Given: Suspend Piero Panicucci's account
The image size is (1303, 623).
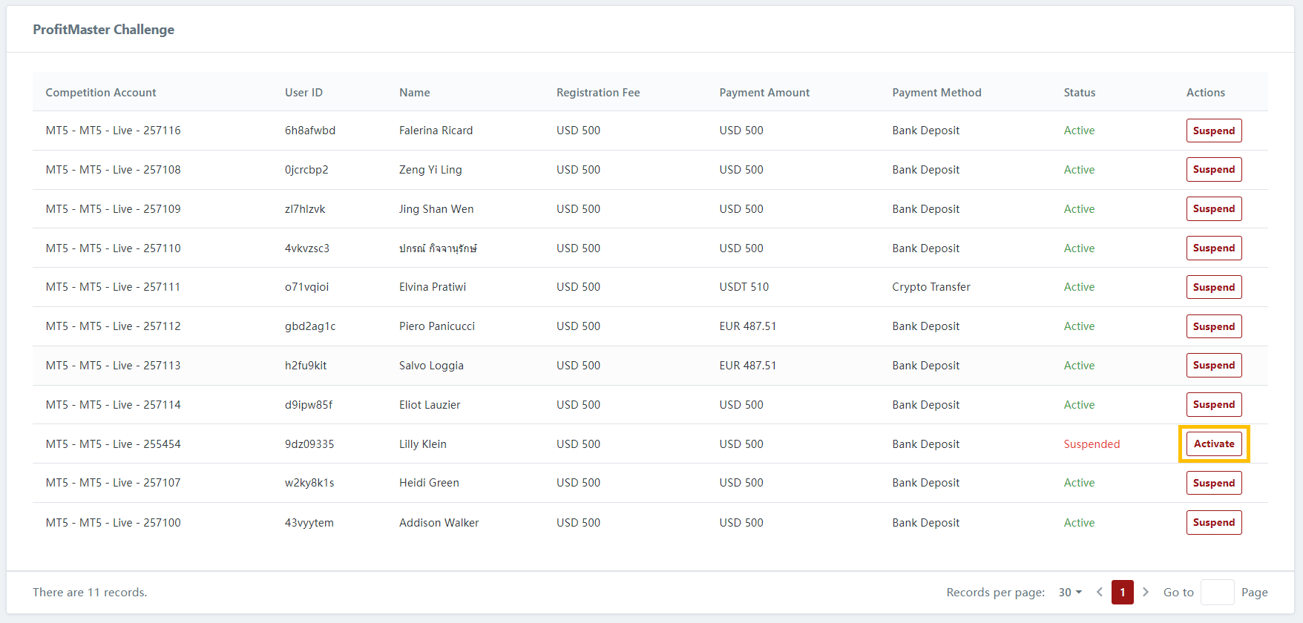Looking at the screenshot, I should coord(1214,326).
